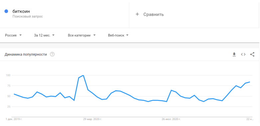The image size is (260, 126).
Task: Click the Динамика популярности heading
Action: point(26,54)
